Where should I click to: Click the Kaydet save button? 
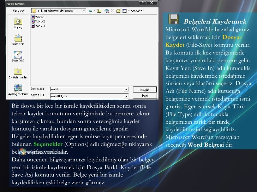[x=145, y=89]
